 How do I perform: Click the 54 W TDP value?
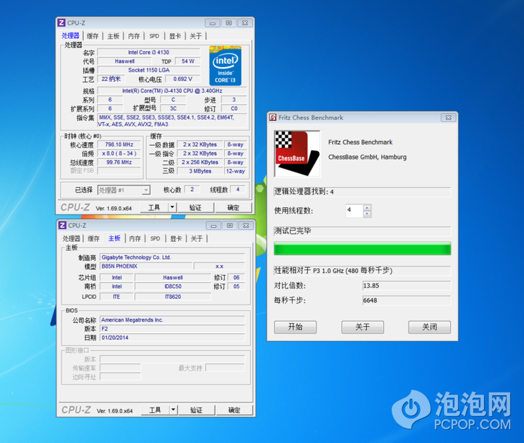(x=188, y=61)
